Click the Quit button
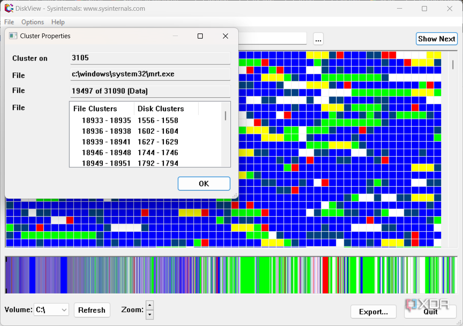This screenshot has width=463, height=326. (x=430, y=312)
